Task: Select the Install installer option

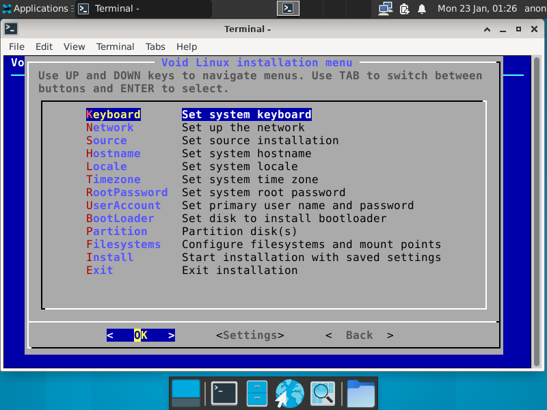Action: pyautogui.click(x=110, y=258)
